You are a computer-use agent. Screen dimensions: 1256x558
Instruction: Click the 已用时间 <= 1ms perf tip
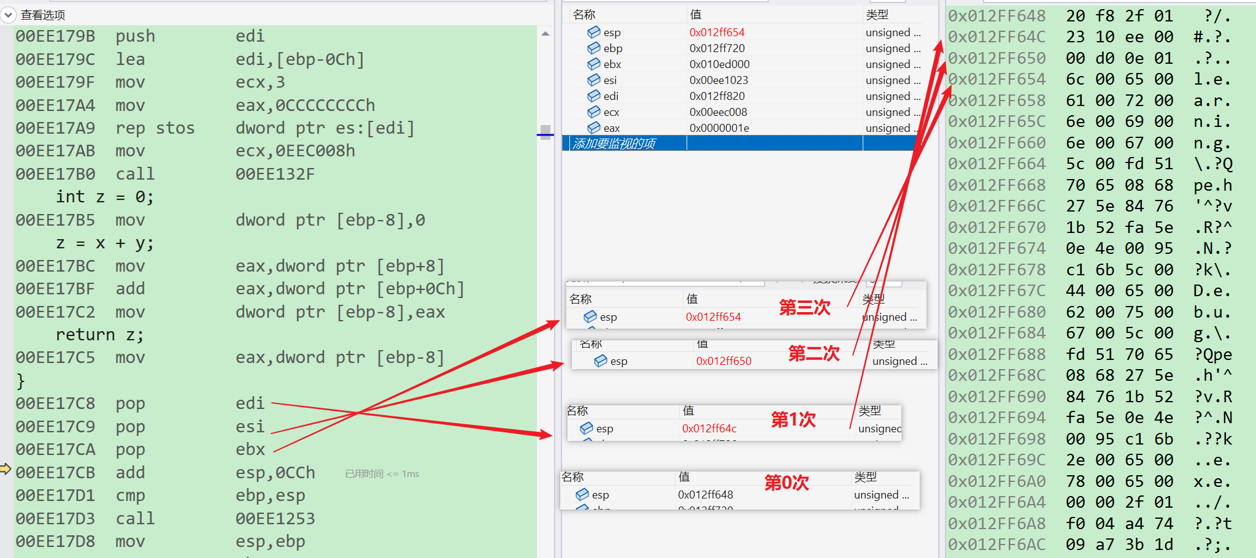pyautogui.click(x=382, y=474)
